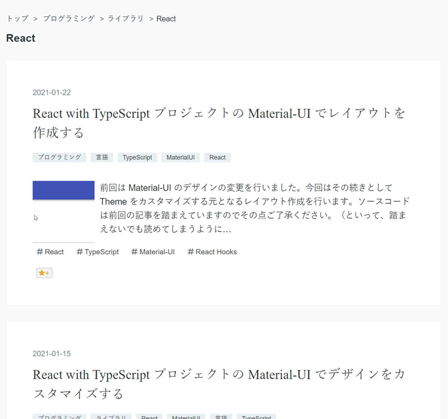Select the React category tag
Image resolution: width=448 pixels, height=419 pixels.
(x=217, y=157)
